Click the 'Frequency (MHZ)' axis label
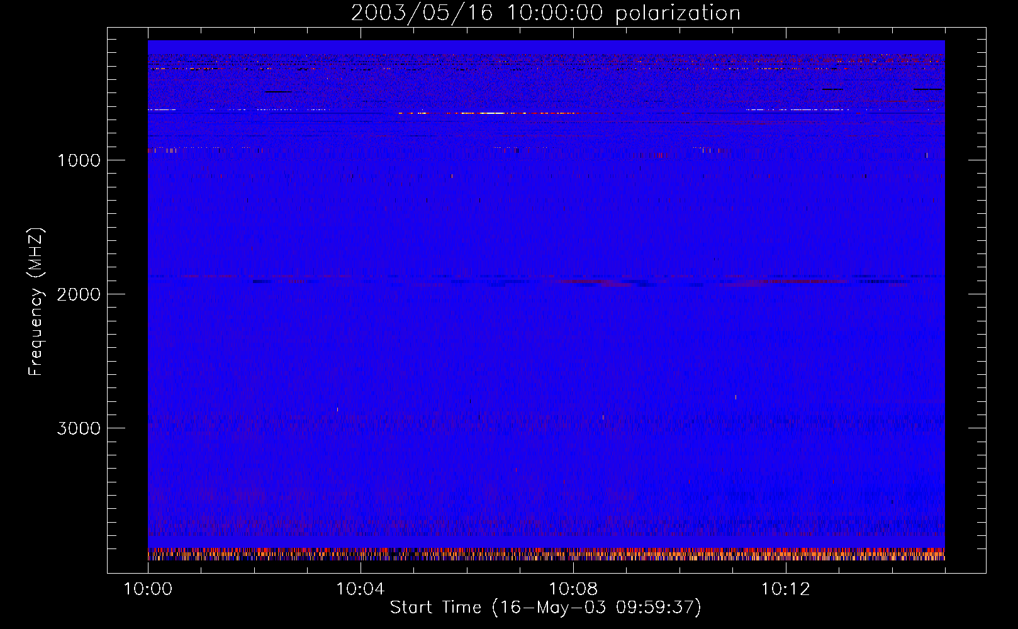The image size is (1018, 629). coord(36,302)
